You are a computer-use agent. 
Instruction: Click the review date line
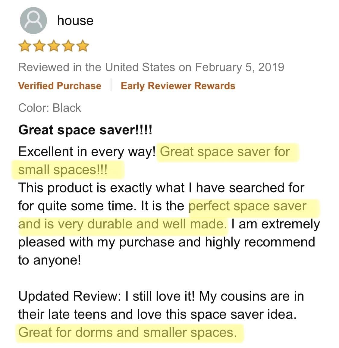click(151, 67)
